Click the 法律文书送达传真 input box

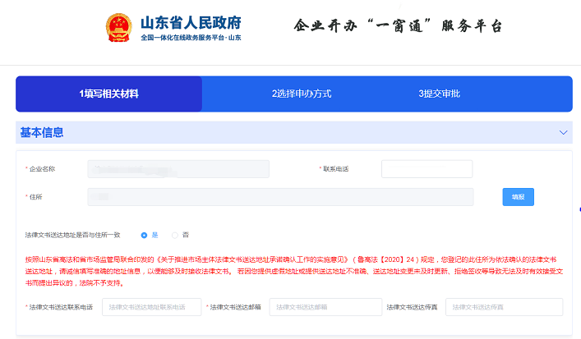(504, 307)
